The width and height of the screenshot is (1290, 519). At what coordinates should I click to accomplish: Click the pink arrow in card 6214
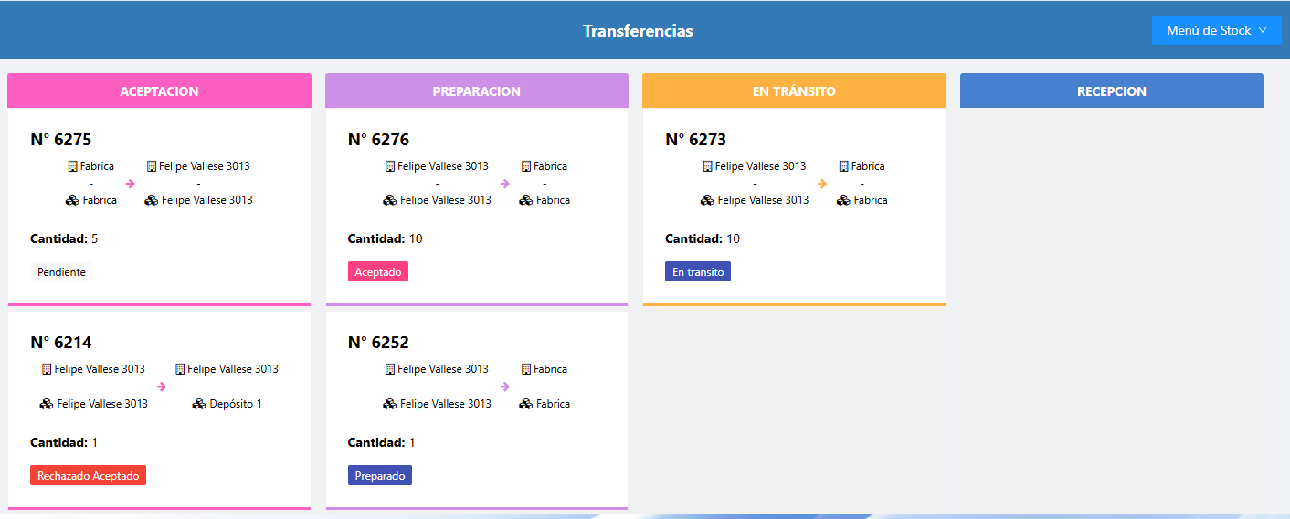pyautogui.click(x=162, y=387)
